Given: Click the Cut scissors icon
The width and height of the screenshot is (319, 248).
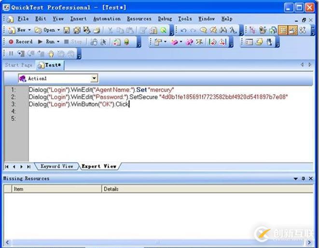Looking at the screenshot, I should (110, 30).
